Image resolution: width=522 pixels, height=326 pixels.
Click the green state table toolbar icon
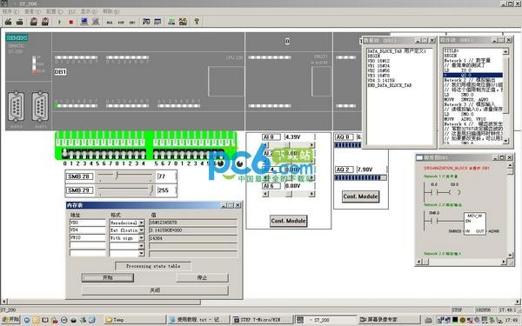[x=171, y=22]
